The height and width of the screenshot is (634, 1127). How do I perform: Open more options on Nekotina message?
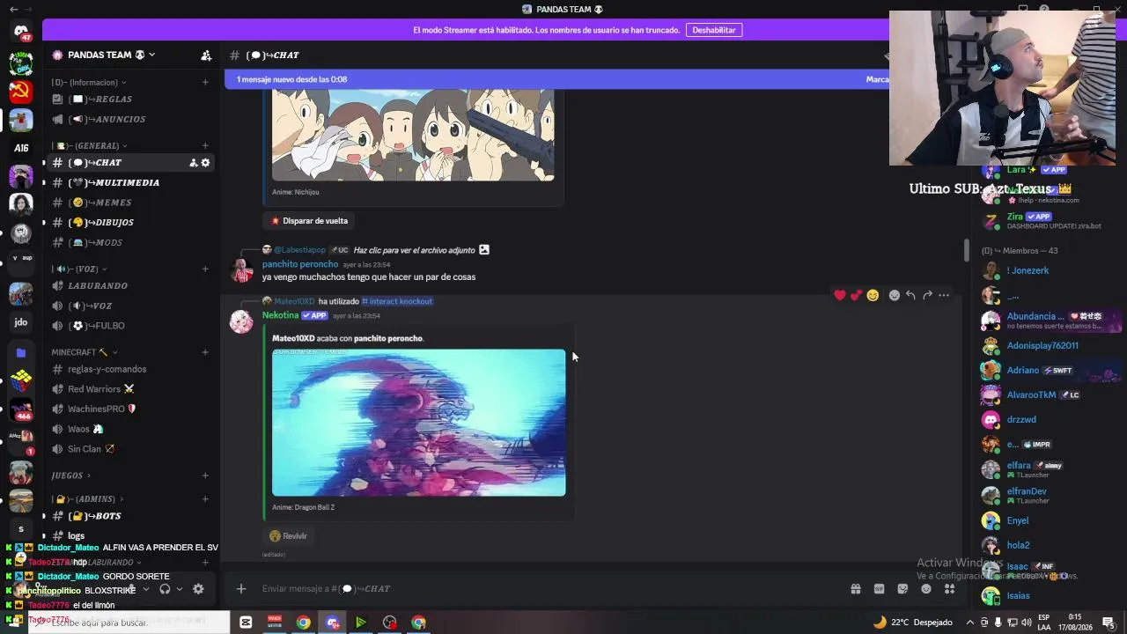tap(944, 295)
